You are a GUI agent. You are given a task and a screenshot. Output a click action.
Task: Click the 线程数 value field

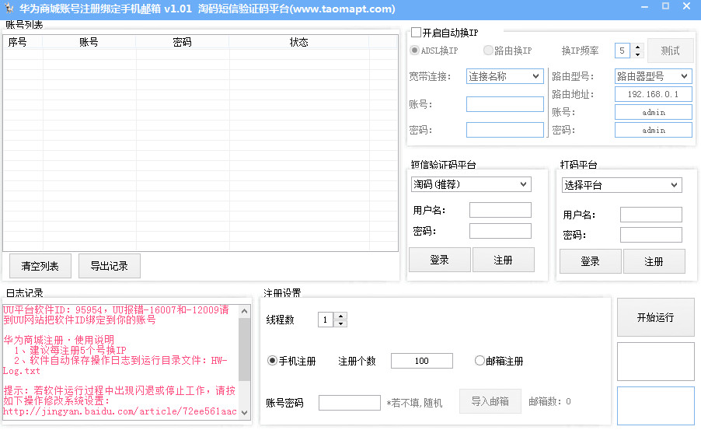tap(326, 320)
